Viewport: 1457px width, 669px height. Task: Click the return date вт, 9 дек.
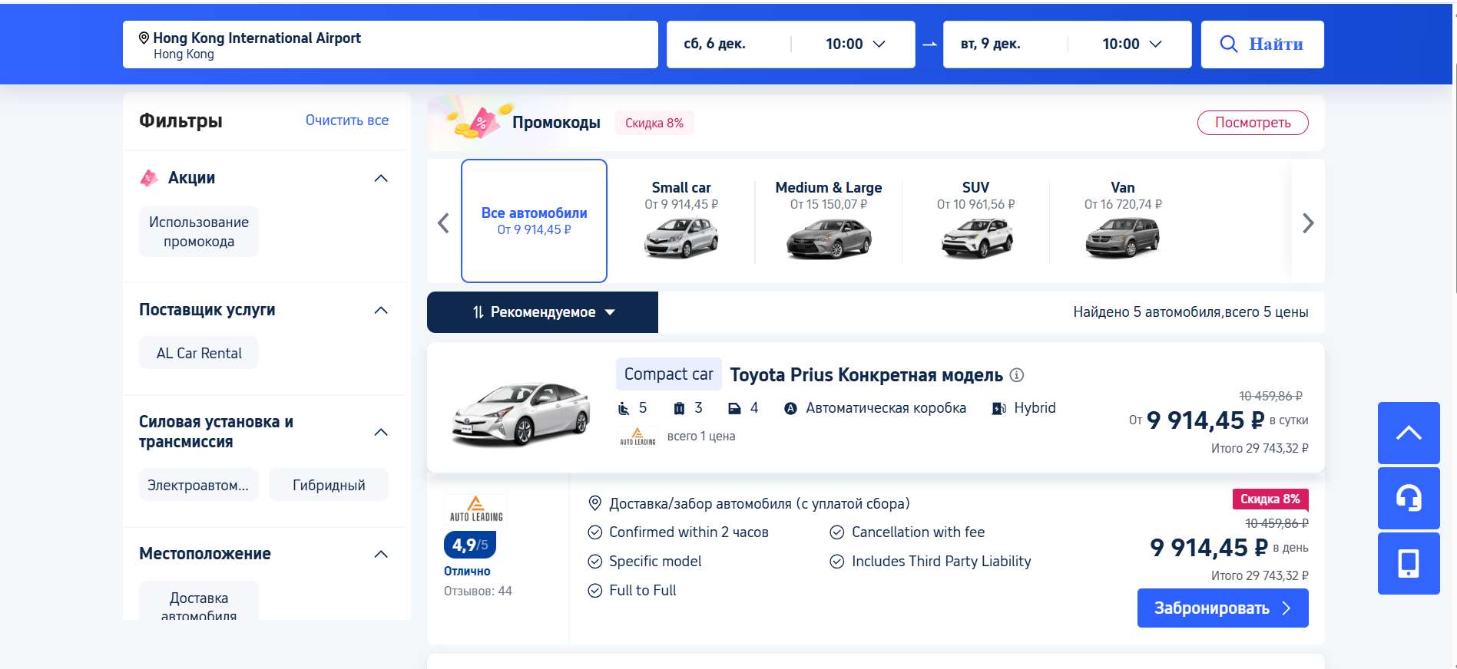[x=991, y=44]
